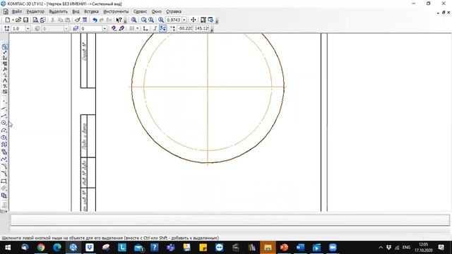Image resolution: width=452 pixels, height=254 pixels.
Task: Click the layers manager icon
Action: 76,28
